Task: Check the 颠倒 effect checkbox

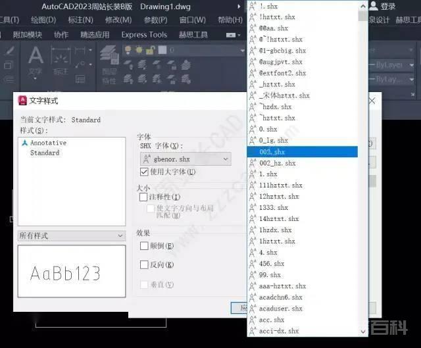Action: (144, 245)
